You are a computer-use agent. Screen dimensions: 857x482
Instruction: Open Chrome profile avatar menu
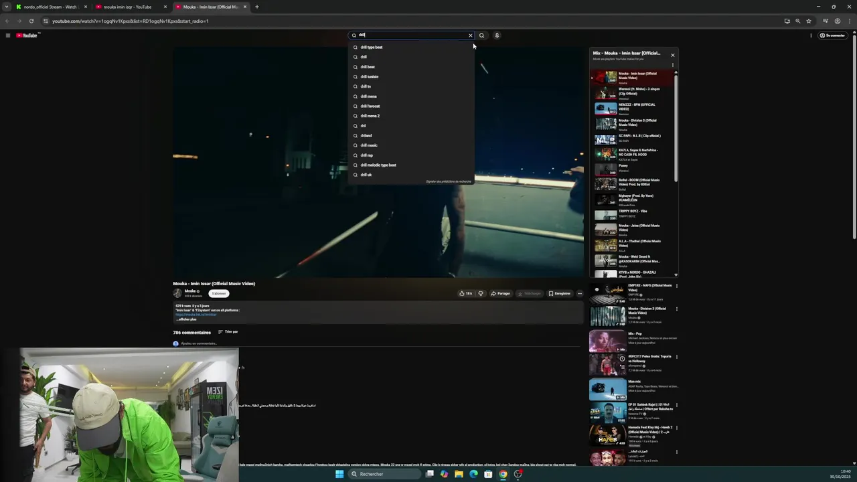tap(838, 21)
